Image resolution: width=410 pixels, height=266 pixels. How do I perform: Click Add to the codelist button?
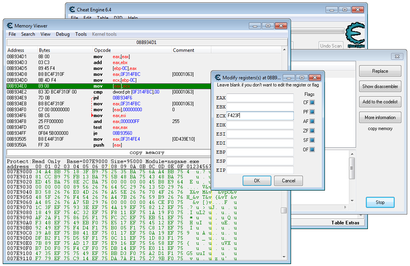click(380, 102)
